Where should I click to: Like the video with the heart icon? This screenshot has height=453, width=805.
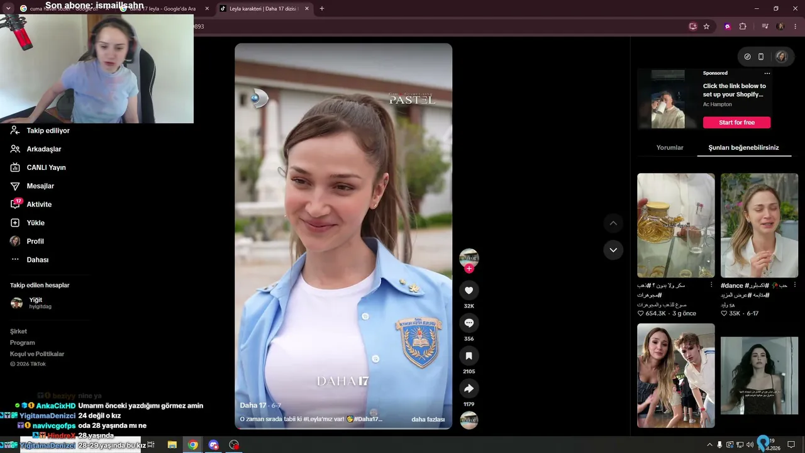tap(469, 290)
